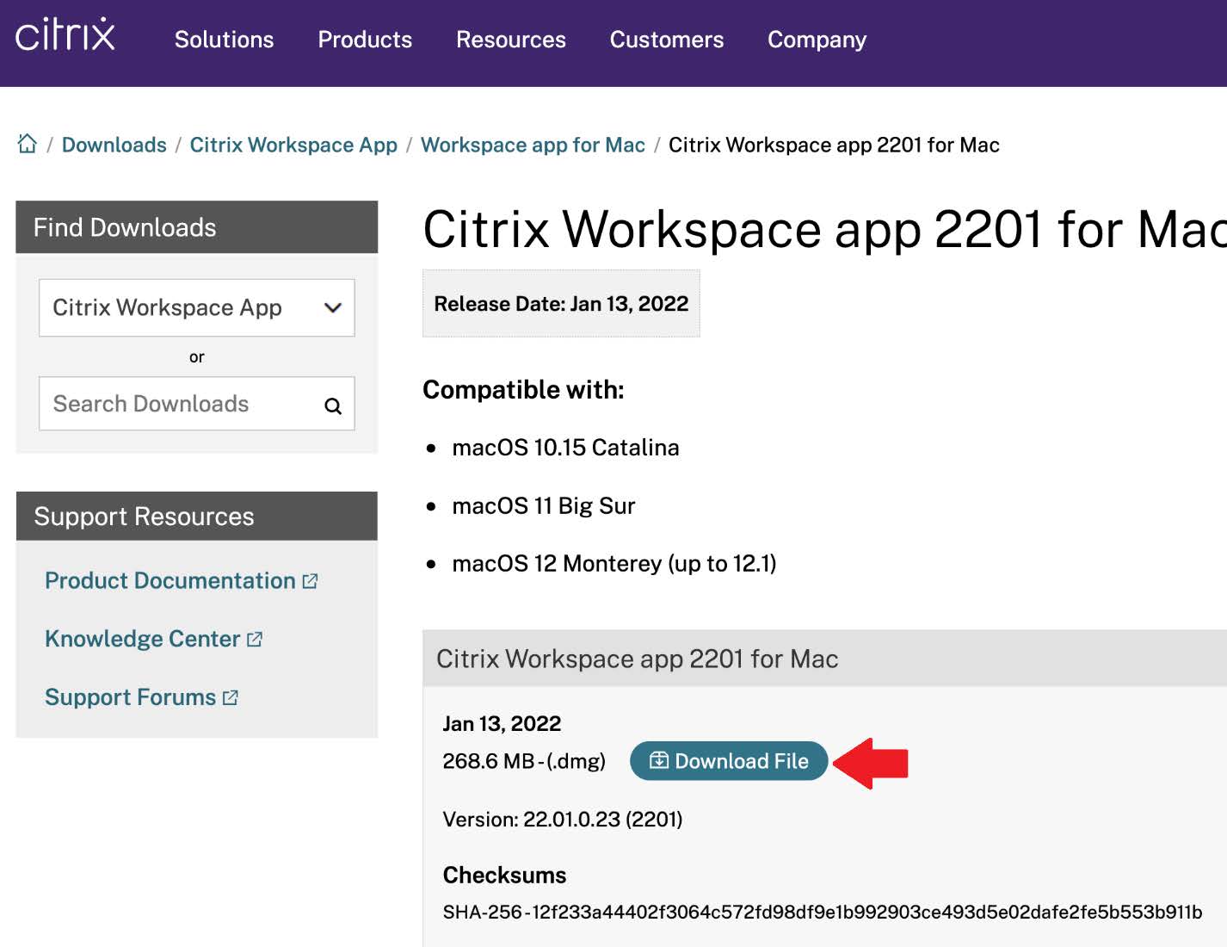Open the Downloads breadcrumb link
Screen dimensions: 1227x947
(114, 145)
